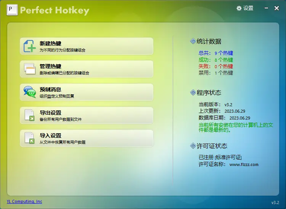
Task: Choose 导入设置 to restore user data
Action: point(50,136)
